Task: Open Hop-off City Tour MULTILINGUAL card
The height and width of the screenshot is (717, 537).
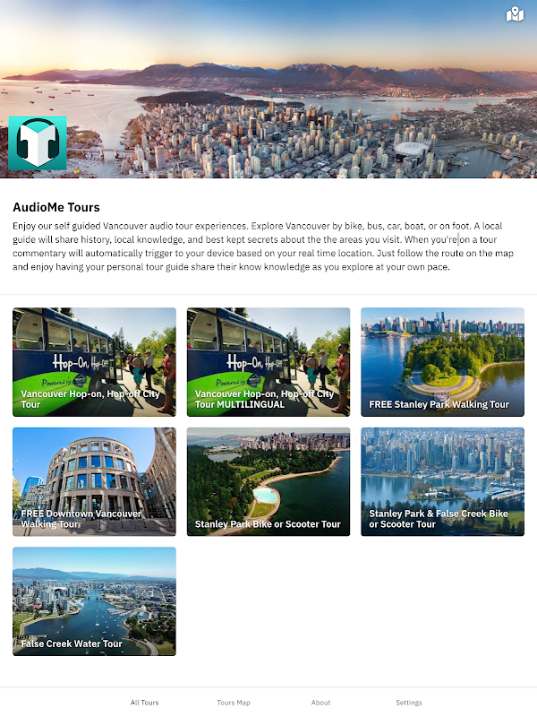Action: click(x=268, y=362)
